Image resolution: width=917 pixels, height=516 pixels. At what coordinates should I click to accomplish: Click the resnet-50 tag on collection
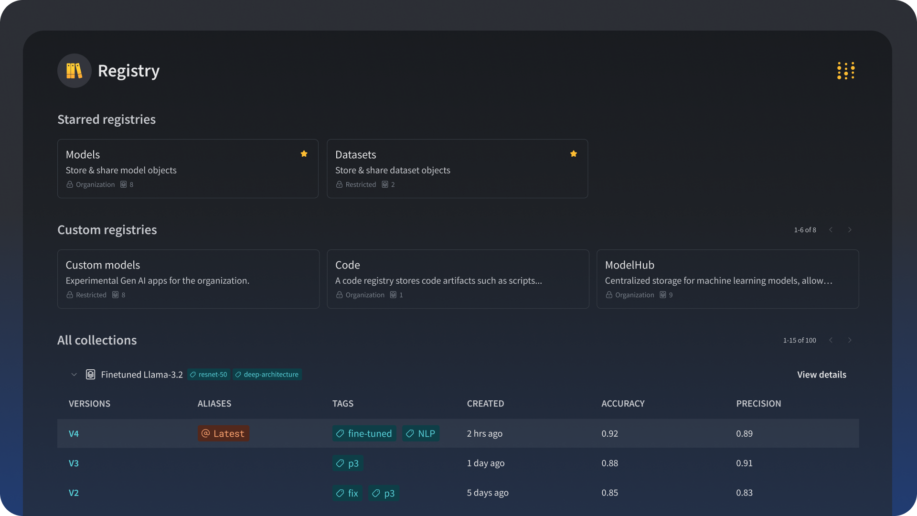[x=209, y=375]
